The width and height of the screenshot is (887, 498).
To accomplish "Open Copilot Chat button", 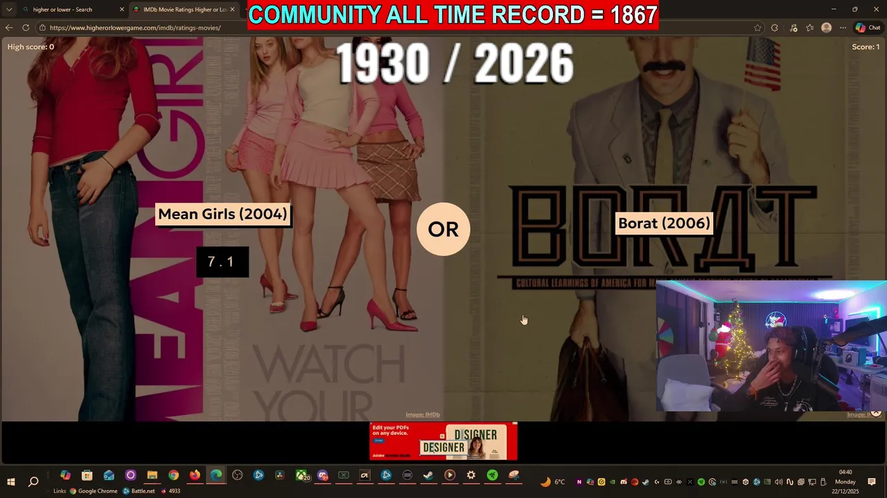I will tap(868, 28).
